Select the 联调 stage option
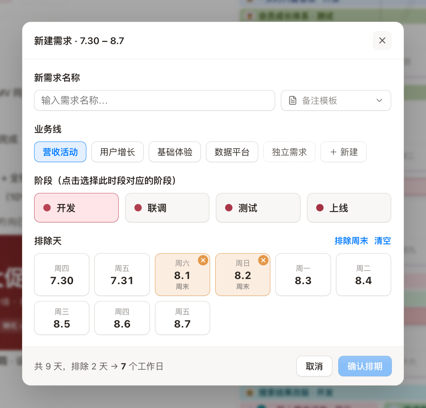This screenshot has height=408, width=426. click(x=167, y=208)
